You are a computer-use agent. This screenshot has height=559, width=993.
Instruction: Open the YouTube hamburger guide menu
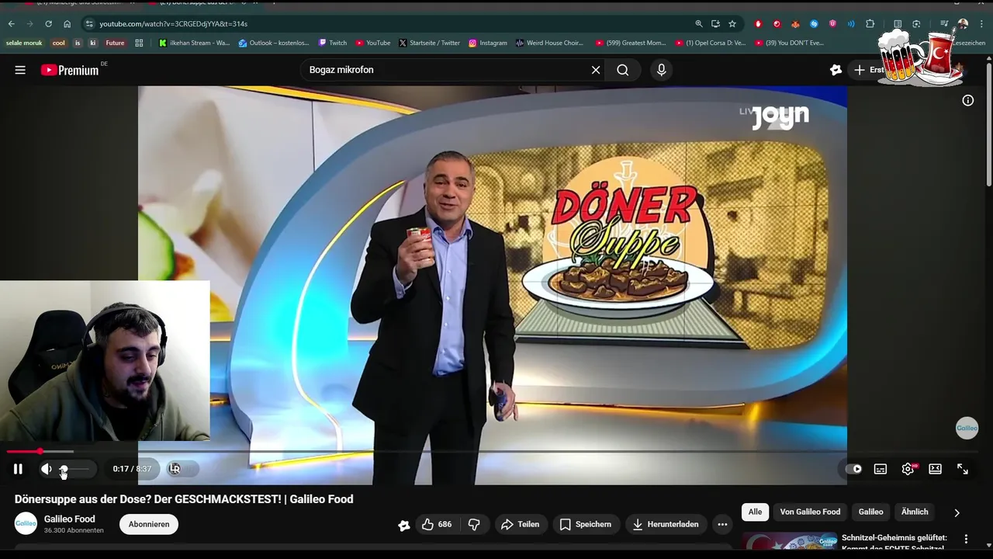pos(20,70)
